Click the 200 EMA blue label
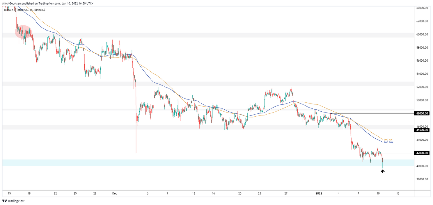The image size is (433, 205). [x=389, y=142]
